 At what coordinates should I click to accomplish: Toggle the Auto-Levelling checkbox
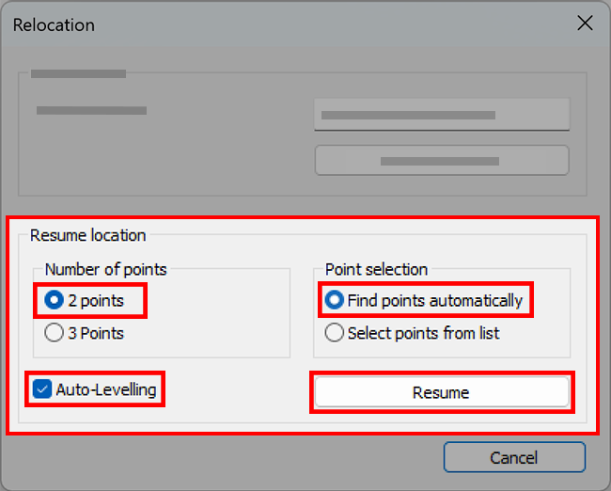coord(41,389)
